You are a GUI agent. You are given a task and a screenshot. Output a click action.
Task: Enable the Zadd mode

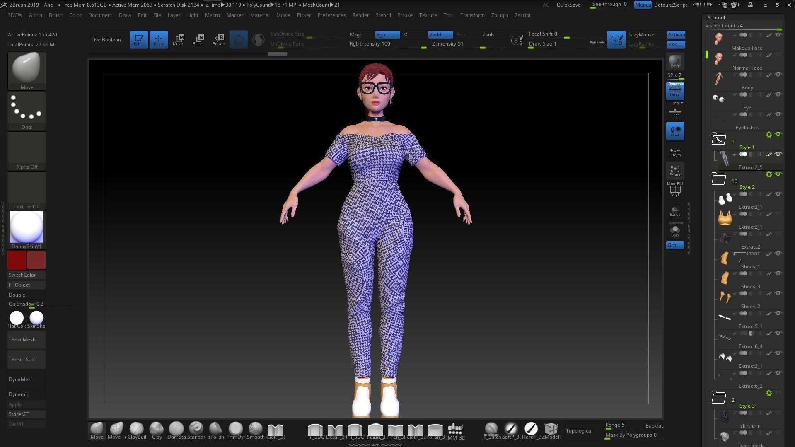click(x=440, y=35)
